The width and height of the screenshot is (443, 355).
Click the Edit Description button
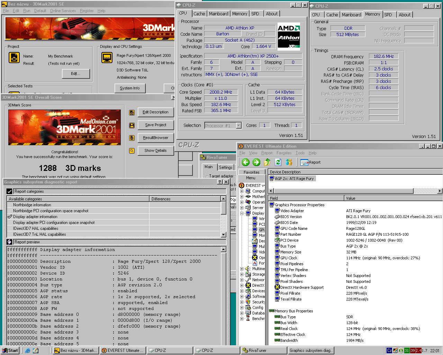(155, 112)
